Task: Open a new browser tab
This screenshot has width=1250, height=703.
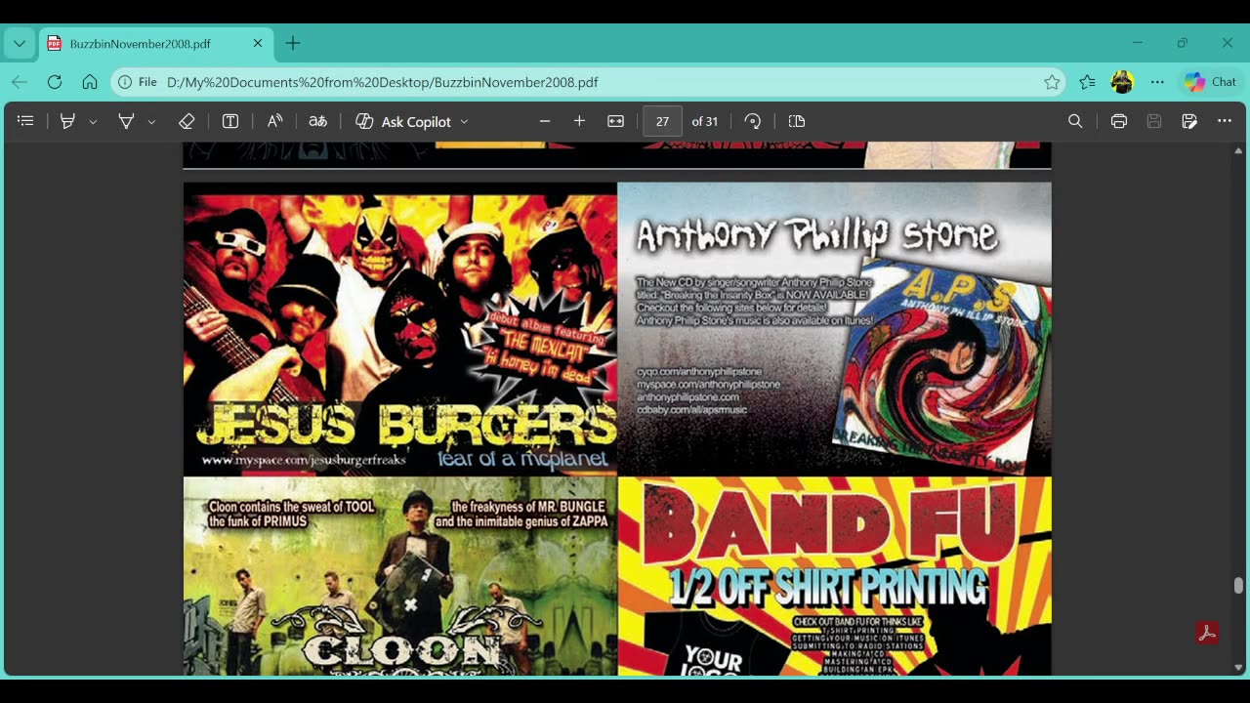Action: pyautogui.click(x=293, y=43)
